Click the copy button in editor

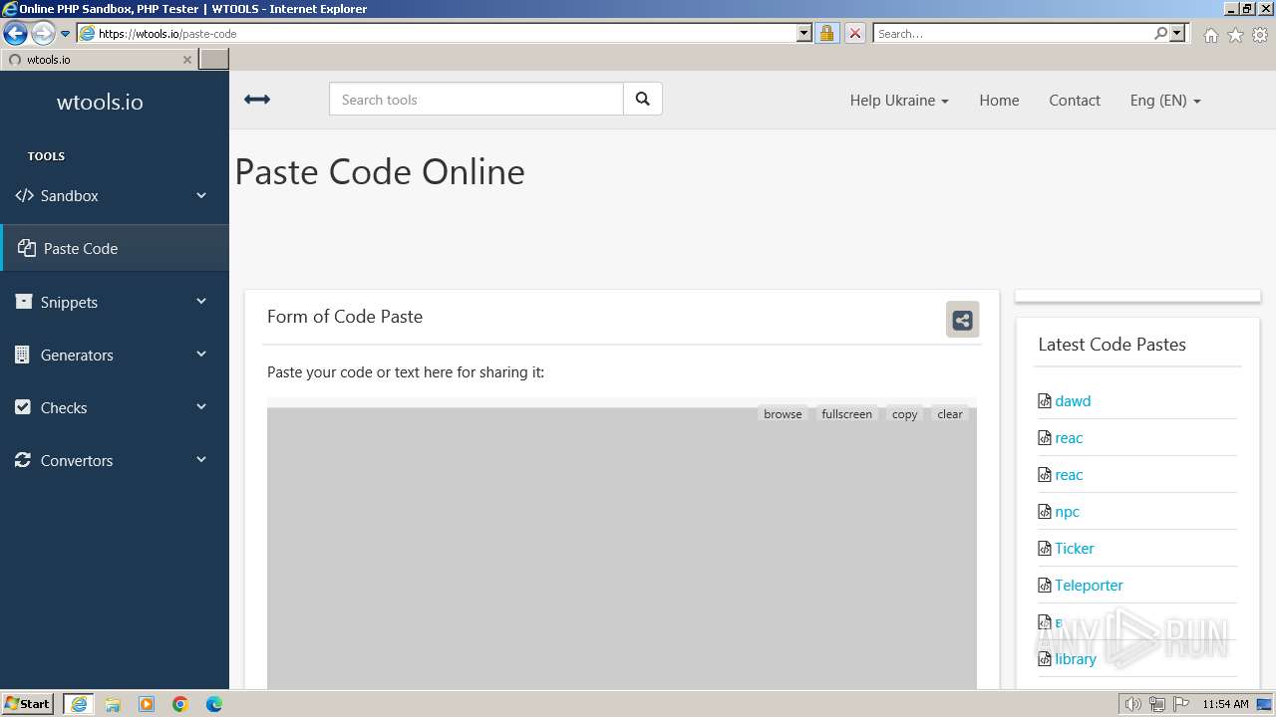pyautogui.click(x=904, y=414)
